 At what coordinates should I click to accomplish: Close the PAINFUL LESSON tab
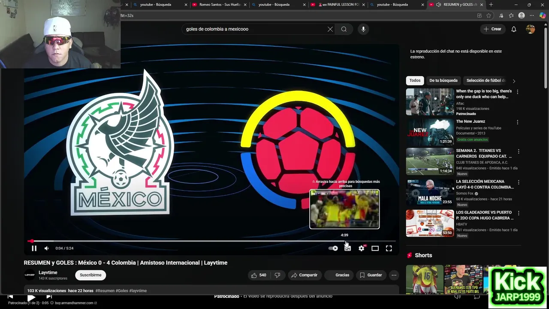click(x=363, y=5)
